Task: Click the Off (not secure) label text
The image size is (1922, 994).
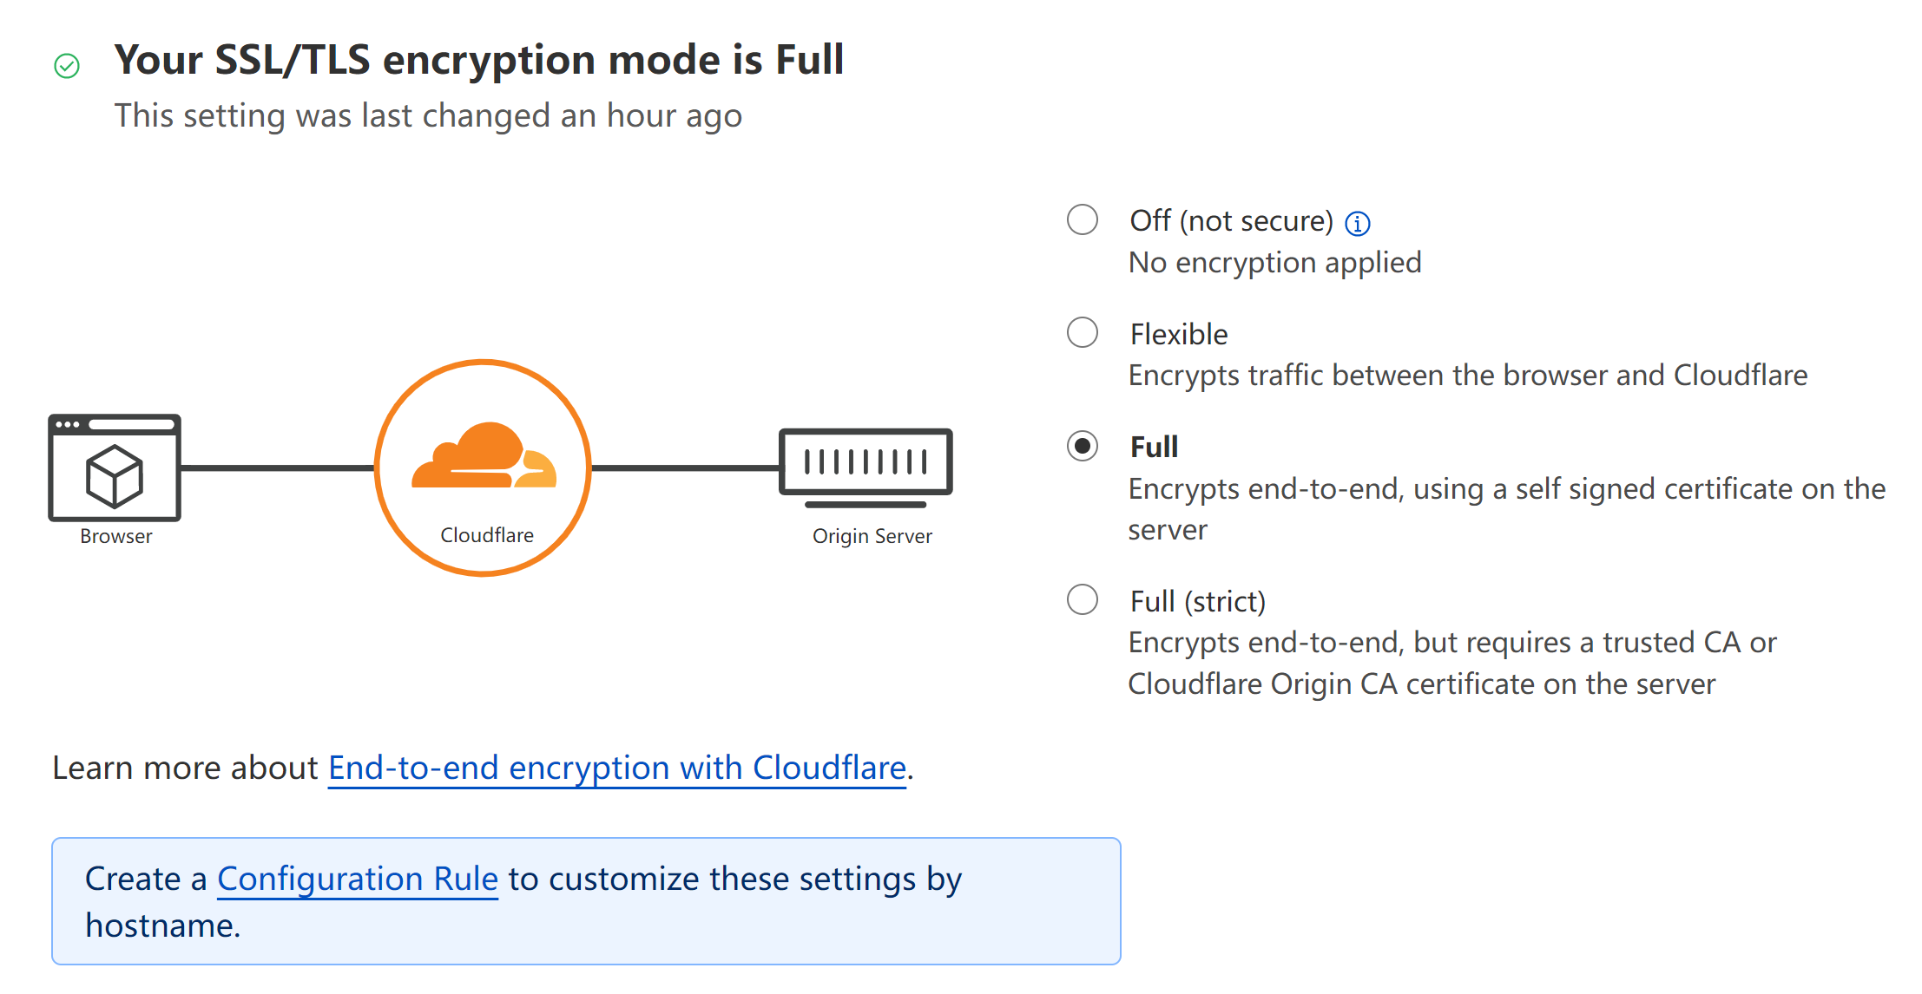Action: [x=1230, y=221]
